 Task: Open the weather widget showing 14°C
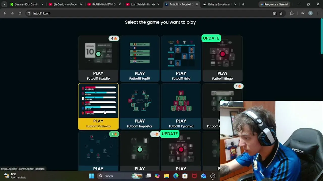(15, 176)
